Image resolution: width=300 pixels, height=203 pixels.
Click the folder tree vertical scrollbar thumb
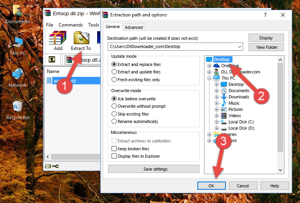point(280,107)
